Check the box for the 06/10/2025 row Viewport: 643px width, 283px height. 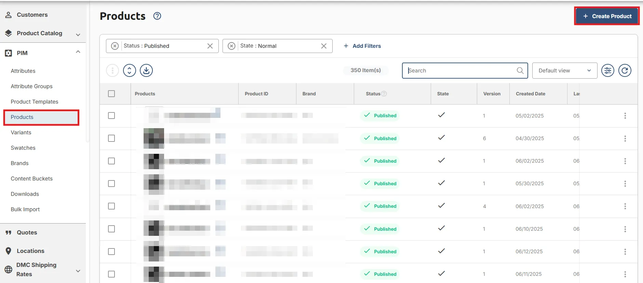[111, 229]
